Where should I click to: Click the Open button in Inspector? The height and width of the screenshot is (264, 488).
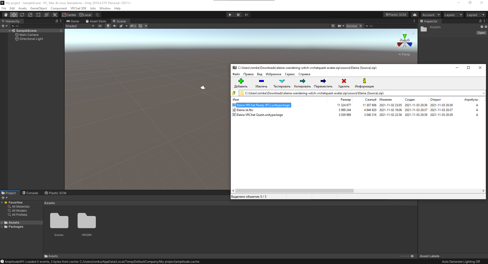pyautogui.click(x=481, y=33)
